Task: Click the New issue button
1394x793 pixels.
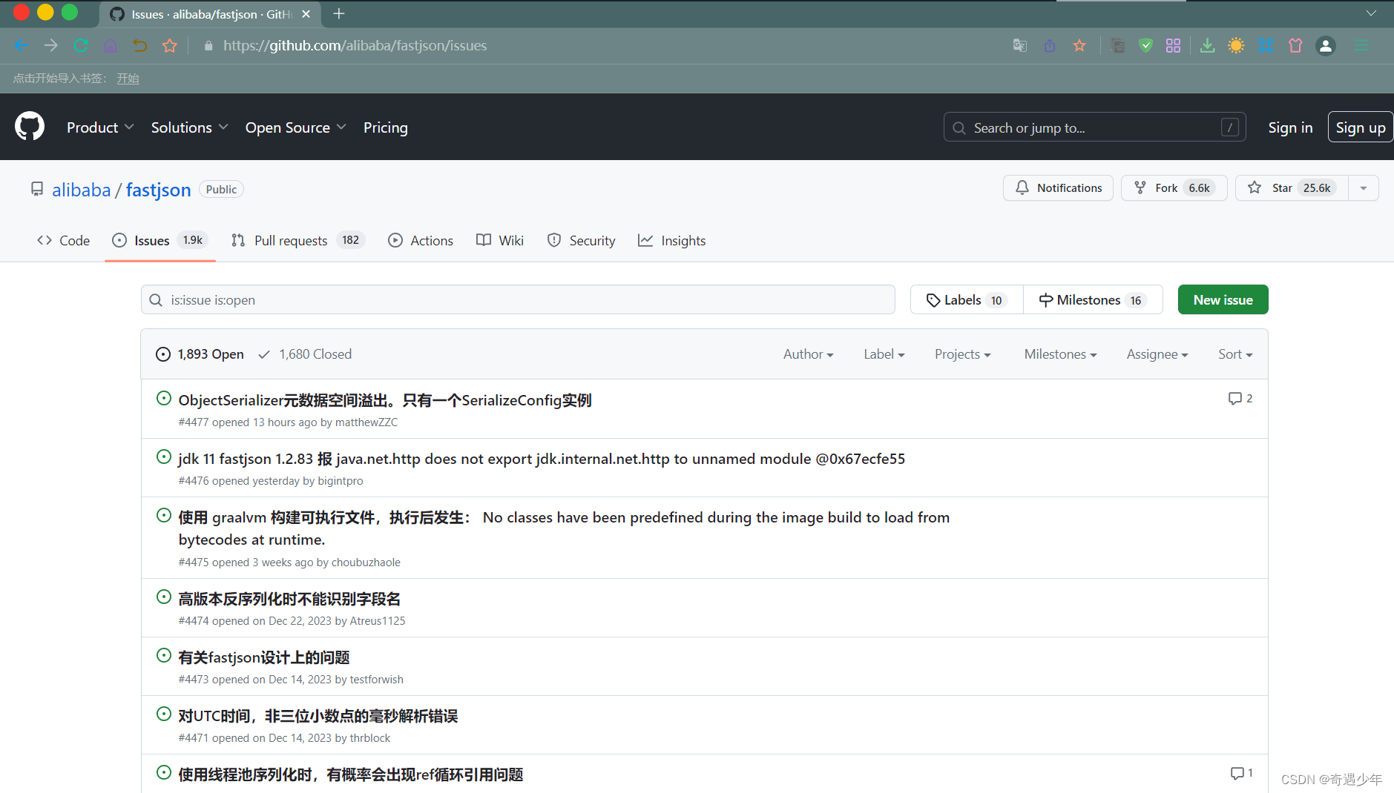Action: 1223,299
